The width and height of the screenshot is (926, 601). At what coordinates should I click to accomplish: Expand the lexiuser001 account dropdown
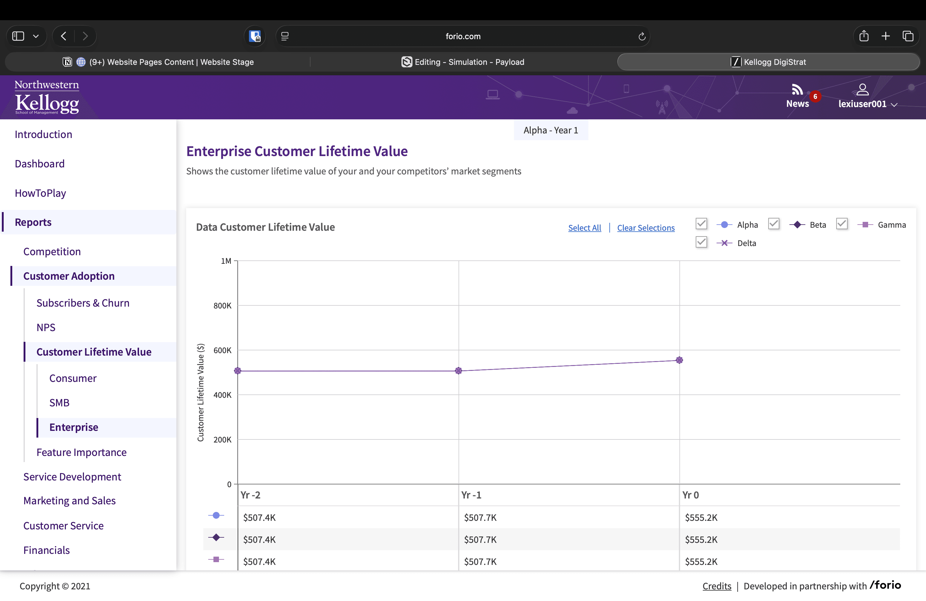[x=894, y=105]
